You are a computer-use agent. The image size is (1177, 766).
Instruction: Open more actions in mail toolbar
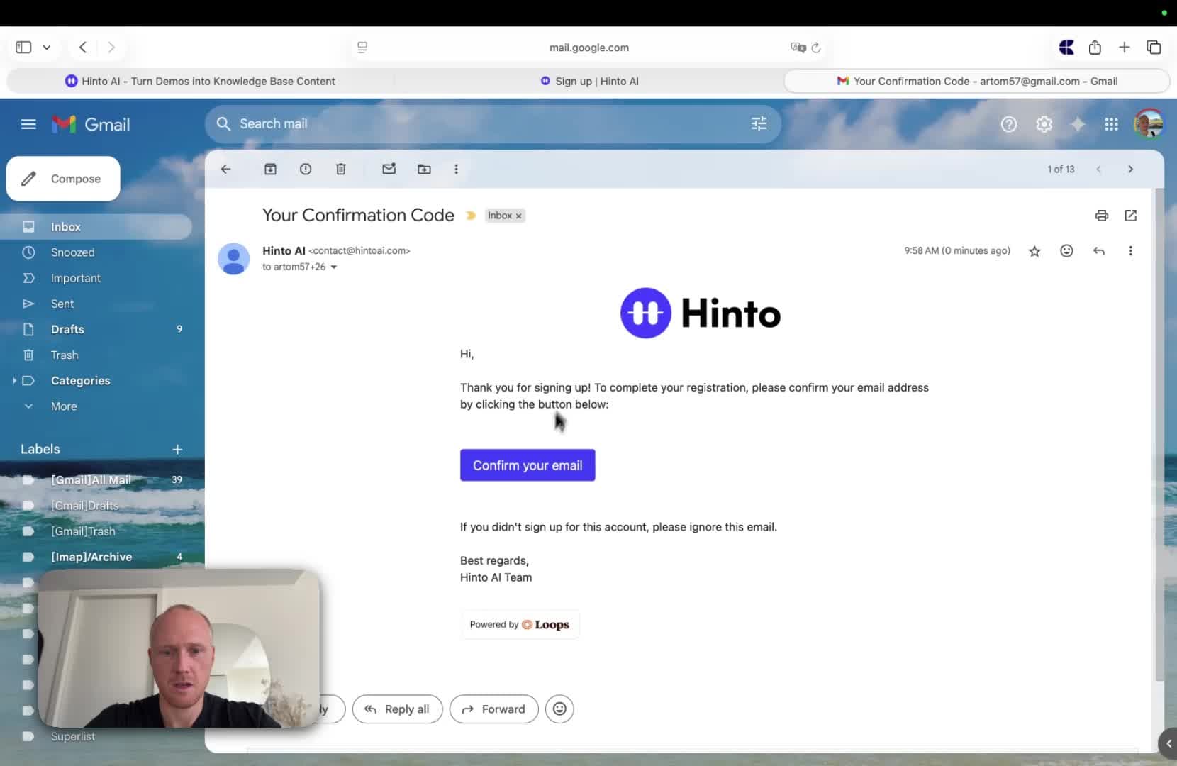(x=456, y=169)
